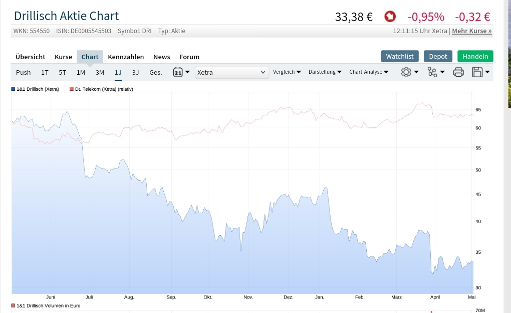
Task: Print the chart via printer icon
Action: (x=458, y=72)
